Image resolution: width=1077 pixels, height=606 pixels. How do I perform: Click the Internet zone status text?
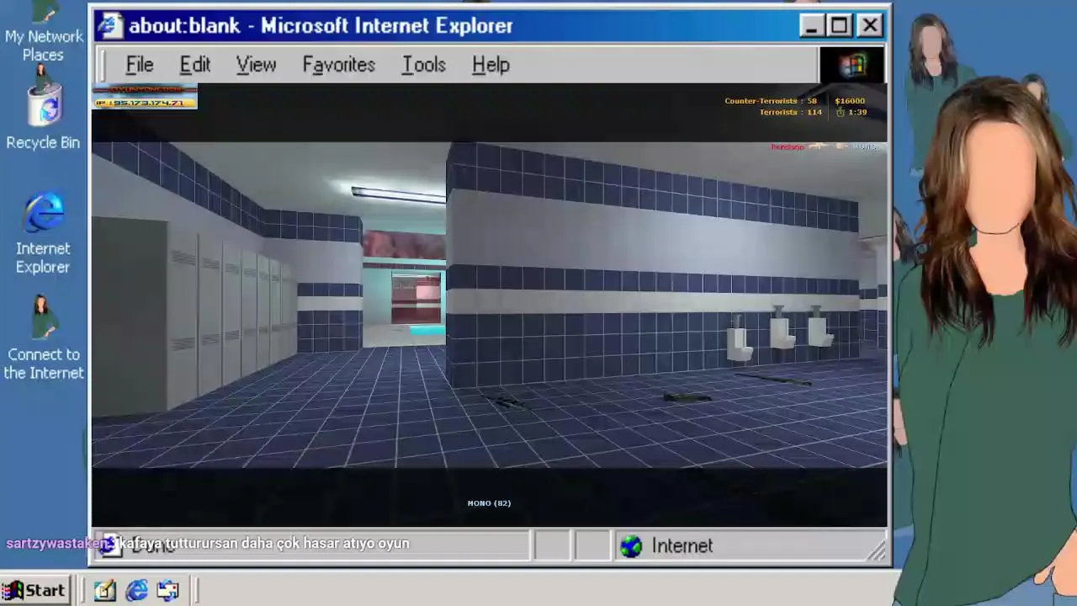pos(682,546)
